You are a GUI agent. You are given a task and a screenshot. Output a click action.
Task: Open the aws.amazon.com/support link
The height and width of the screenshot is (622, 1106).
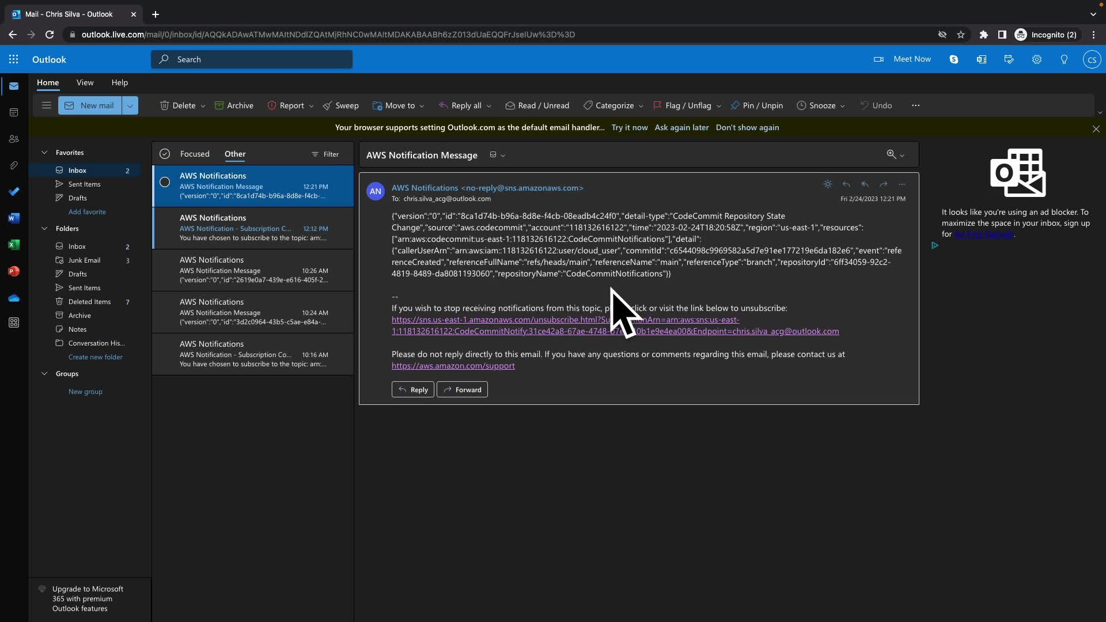pos(453,366)
